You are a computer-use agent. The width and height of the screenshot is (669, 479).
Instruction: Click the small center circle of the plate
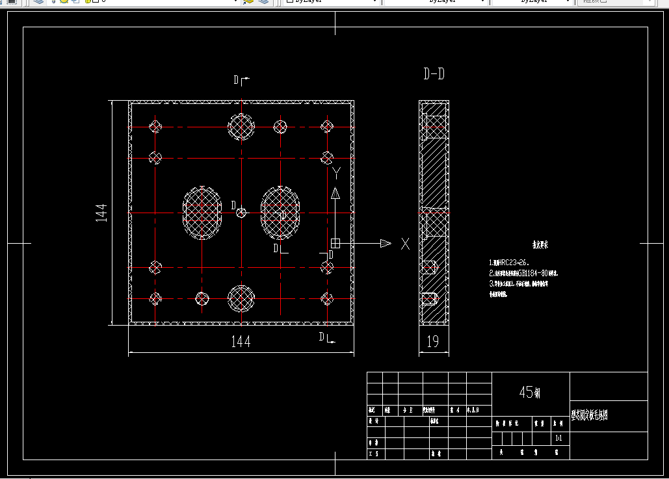241,213
